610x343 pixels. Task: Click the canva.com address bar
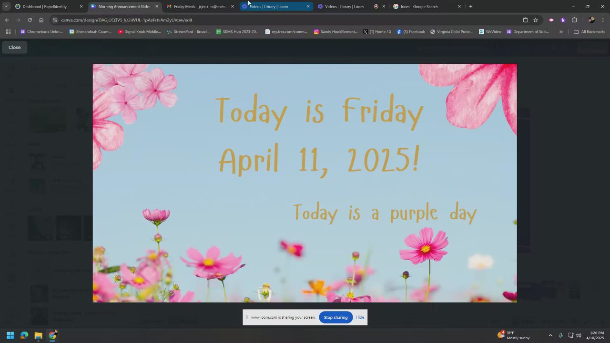(286, 20)
